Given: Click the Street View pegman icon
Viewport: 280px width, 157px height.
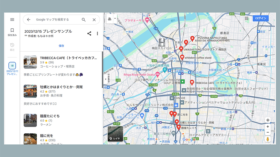Looking at the screenshot, I should click(x=268, y=139).
